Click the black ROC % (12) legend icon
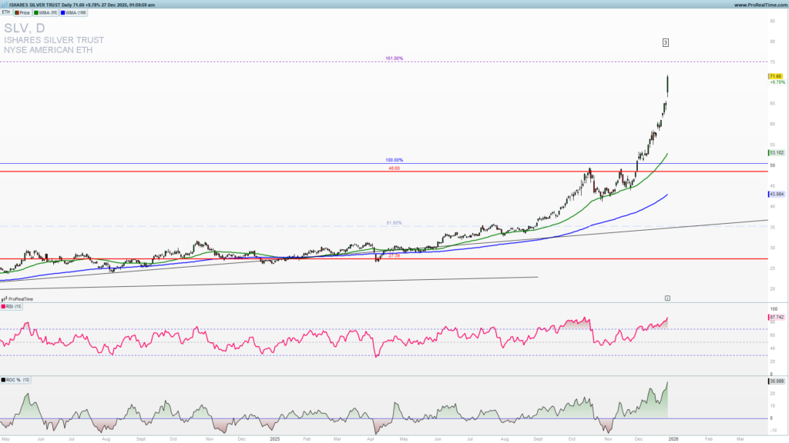789x443 pixels. coord(3,379)
